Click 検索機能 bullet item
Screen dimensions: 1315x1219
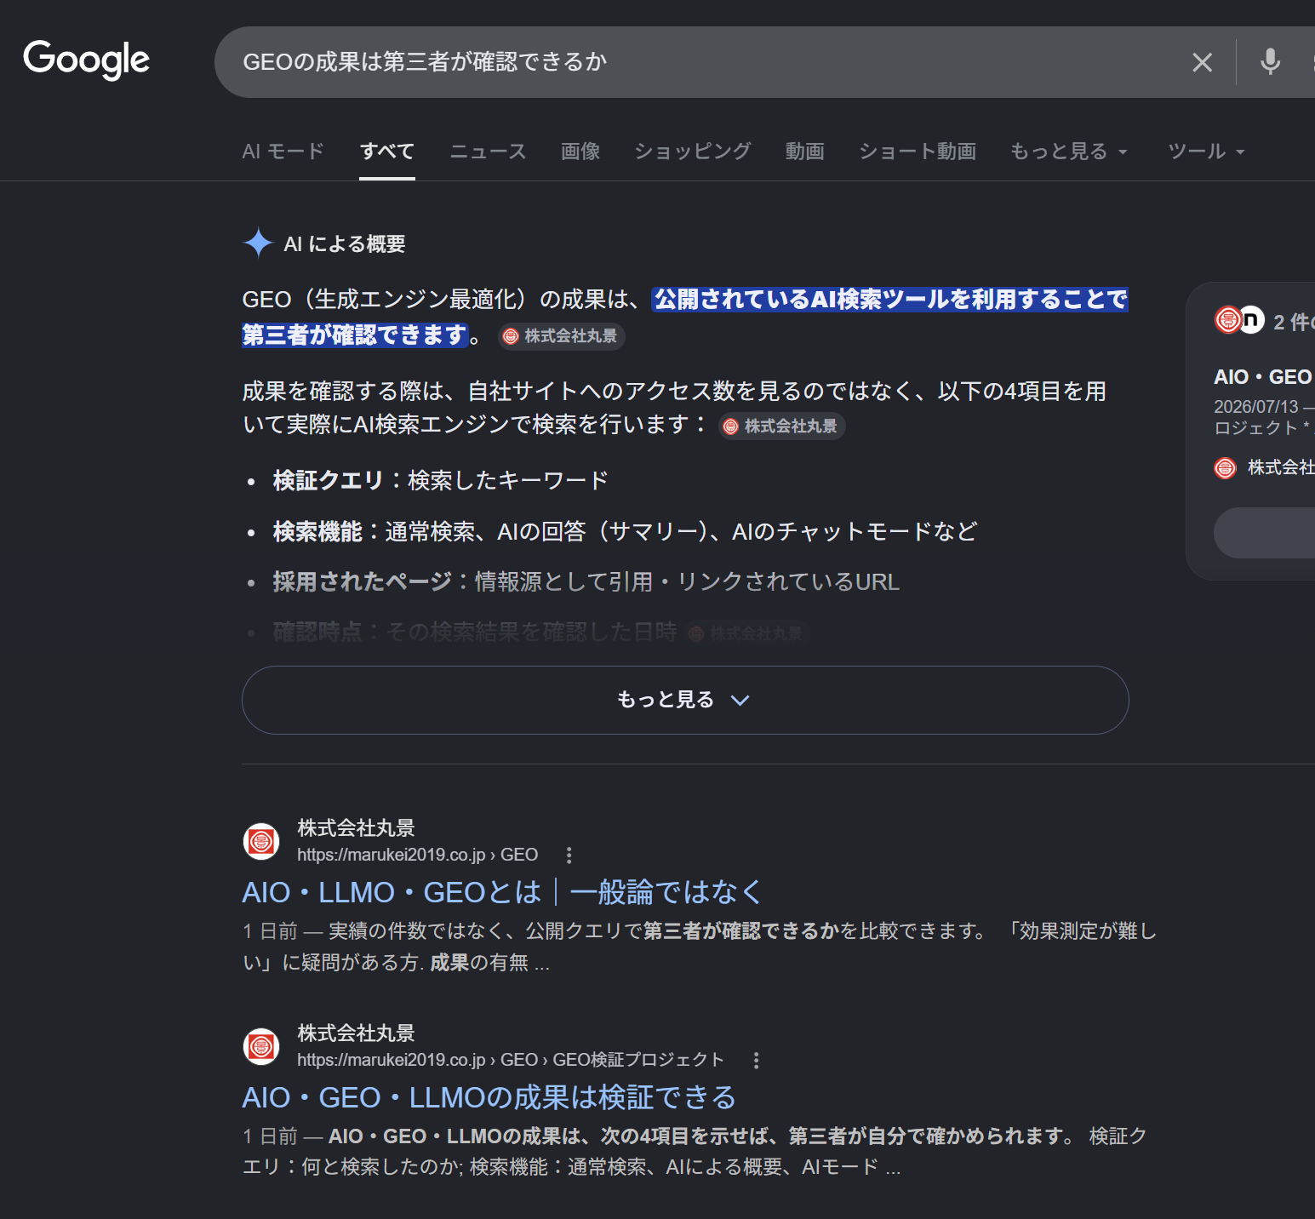(625, 531)
